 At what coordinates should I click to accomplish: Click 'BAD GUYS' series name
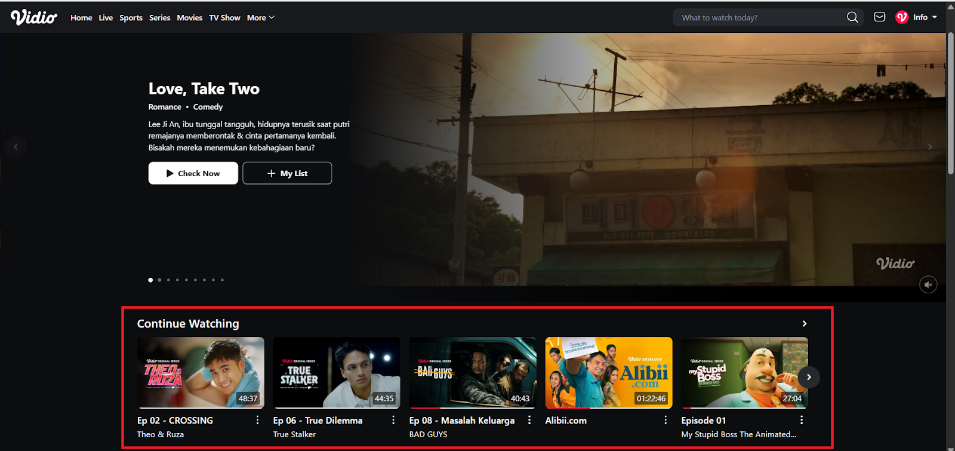[428, 434]
